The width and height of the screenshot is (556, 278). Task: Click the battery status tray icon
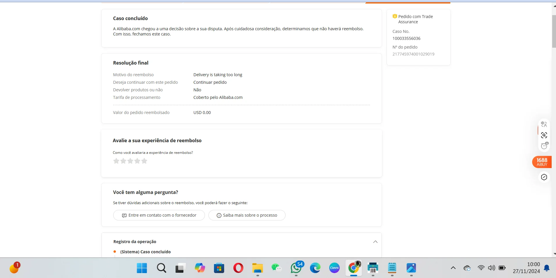502,268
